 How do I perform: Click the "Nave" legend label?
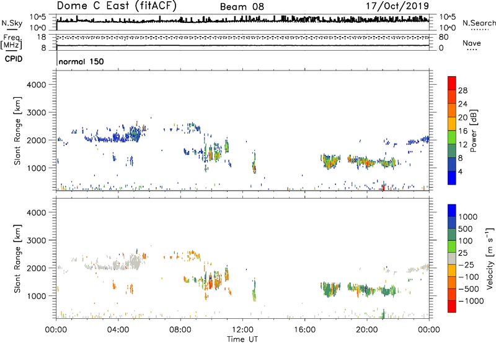(472, 43)
